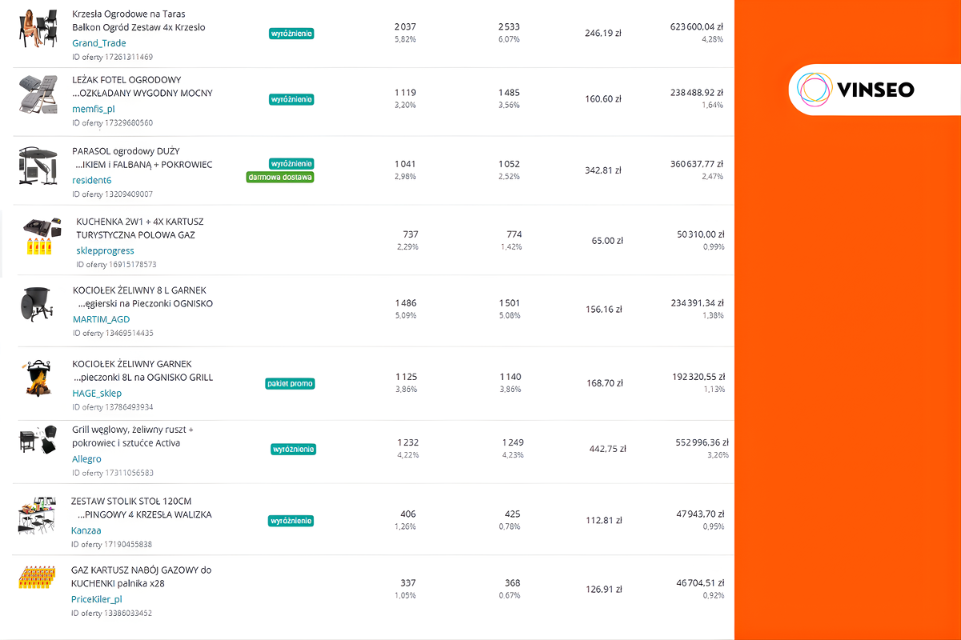The image size is (961, 640).
Task: Click the value 2 533 in Grand_Trade row
Action: tap(509, 27)
